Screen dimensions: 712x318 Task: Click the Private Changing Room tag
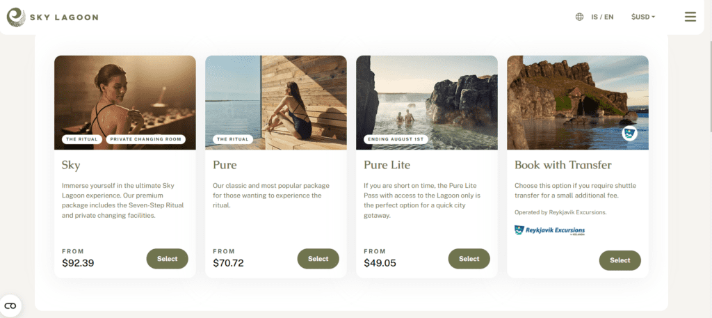pos(146,139)
